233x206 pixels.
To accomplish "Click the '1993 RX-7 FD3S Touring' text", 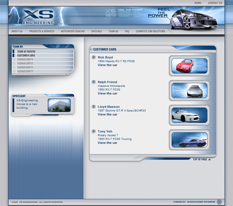I will [115, 139].
